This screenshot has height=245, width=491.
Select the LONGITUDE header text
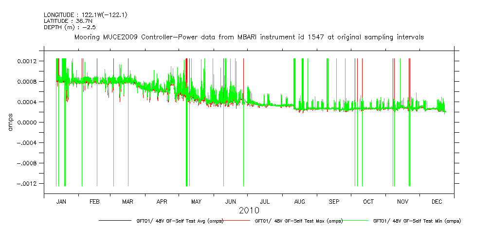(x=86, y=15)
